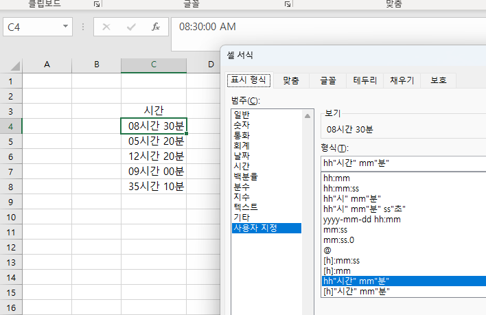Screen dimensions: 486x315
Task: Select 기타 category
Action: [x=266, y=218]
